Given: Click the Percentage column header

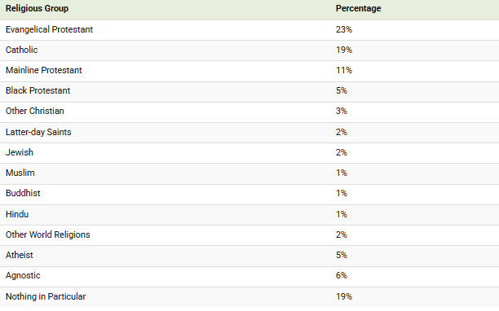Looking at the screenshot, I should [x=358, y=9].
